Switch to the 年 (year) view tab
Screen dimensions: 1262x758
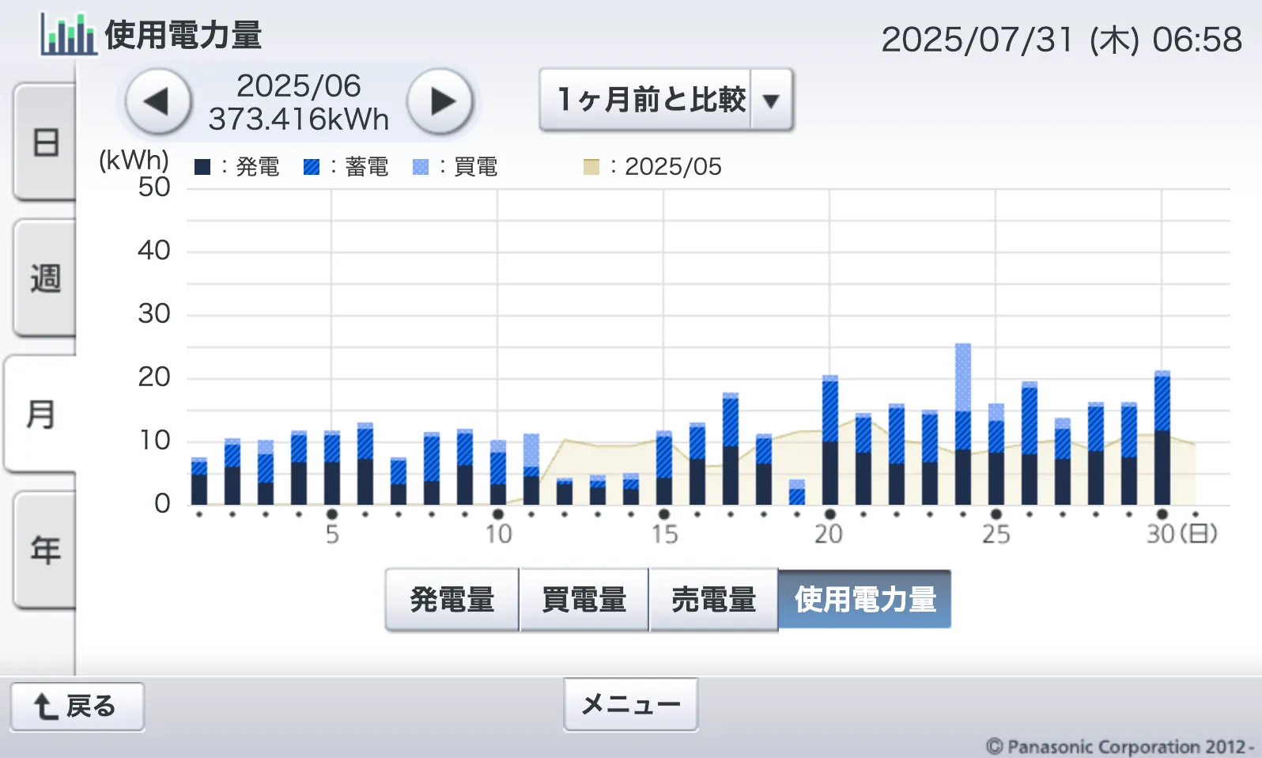pos(45,550)
